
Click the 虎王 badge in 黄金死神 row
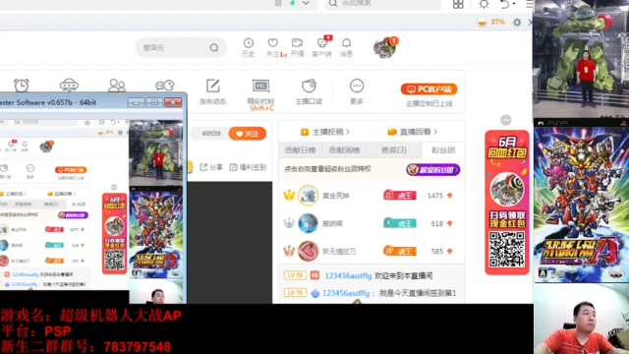pyautogui.click(x=400, y=196)
